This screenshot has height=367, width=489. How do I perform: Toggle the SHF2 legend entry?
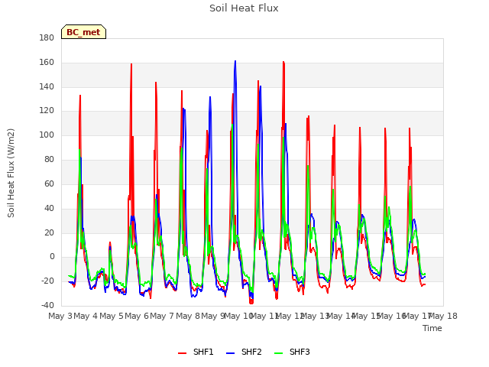pyautogui.click(x=244, y=352)
